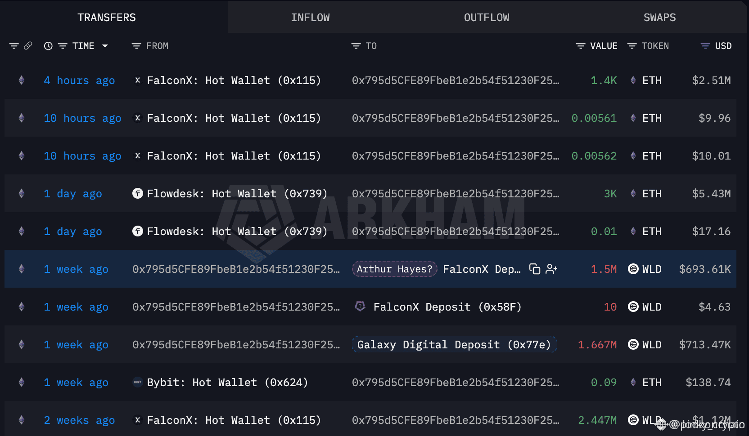Click the 'Arthur Hayes?' label tag

(x=394, y=269)
